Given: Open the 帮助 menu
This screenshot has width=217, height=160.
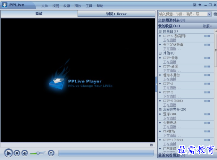Looking at the screenshot, I should click(100, 6).
